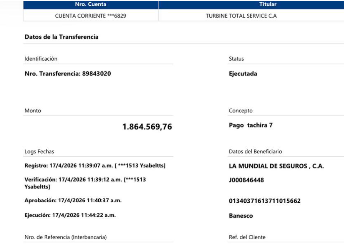Select the TURBINE TOTAL SERVICE C.A cell
344x249 pixels.
(x=241, y=16)
